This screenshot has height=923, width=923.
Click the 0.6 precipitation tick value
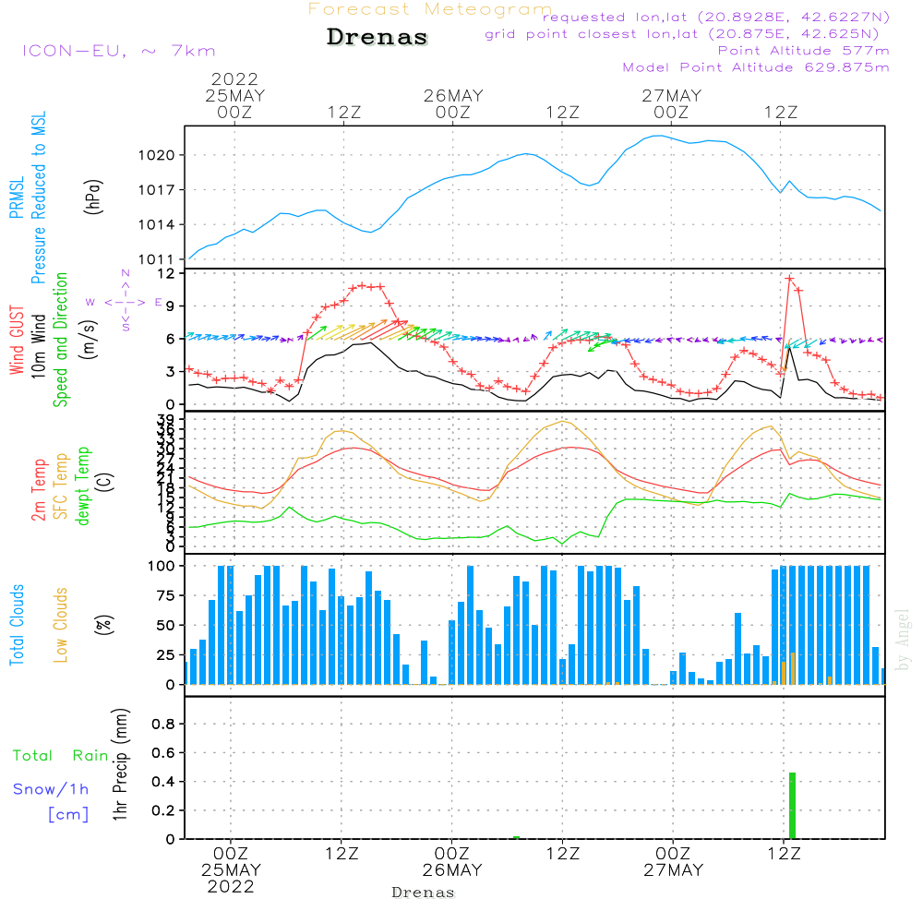point(163,753)
